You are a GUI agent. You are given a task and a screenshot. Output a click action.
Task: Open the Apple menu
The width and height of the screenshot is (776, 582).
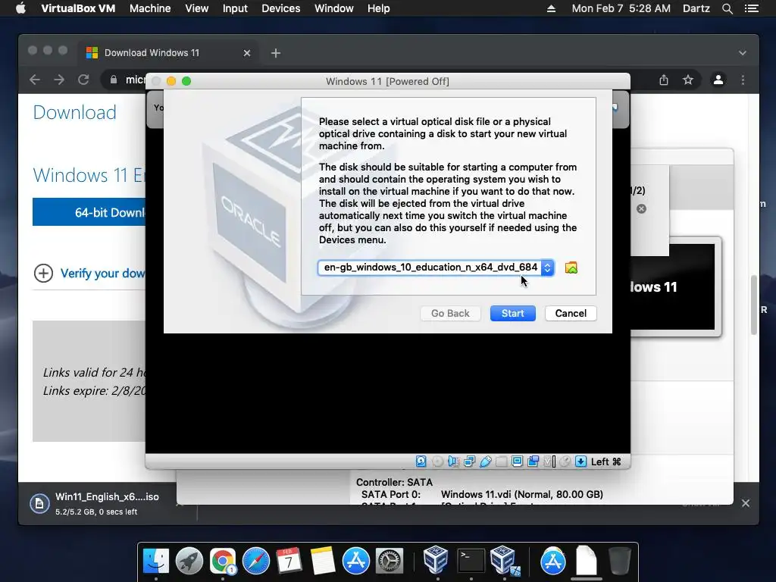[x=20, y=8]
